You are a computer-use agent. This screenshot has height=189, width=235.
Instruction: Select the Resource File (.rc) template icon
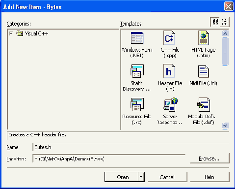click(x=137, y=104)
